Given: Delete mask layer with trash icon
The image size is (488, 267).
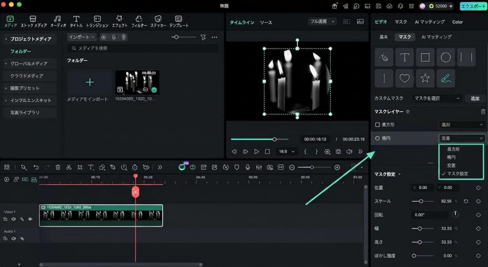Looking at the screenshot, I should (x=483, y=112).
